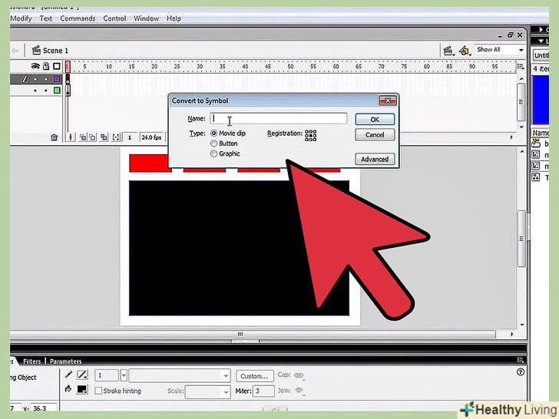This screenshot has width=559, height=419.
Task: Switch to the Filters tab
Action: click(31, 361)
